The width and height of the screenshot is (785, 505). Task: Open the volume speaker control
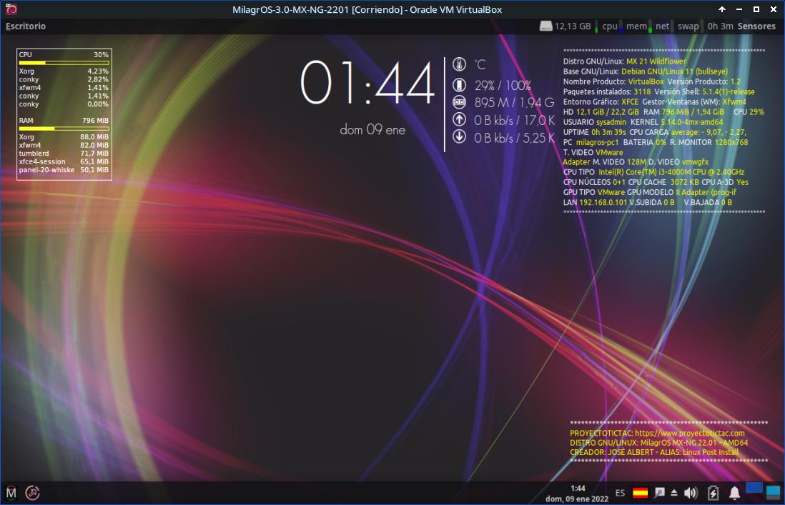[x=691, y=493]
